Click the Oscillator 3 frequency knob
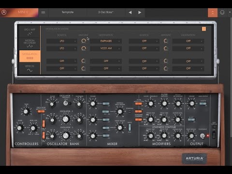Screen dimensions: 232x174 [x=65, y=135]
